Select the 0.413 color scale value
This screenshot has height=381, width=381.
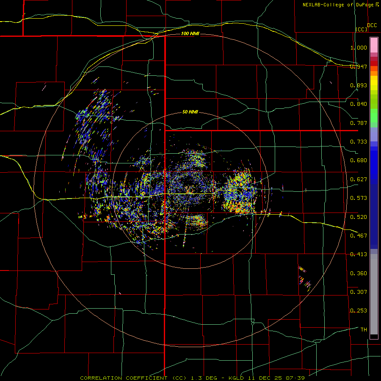pos(359,254)
